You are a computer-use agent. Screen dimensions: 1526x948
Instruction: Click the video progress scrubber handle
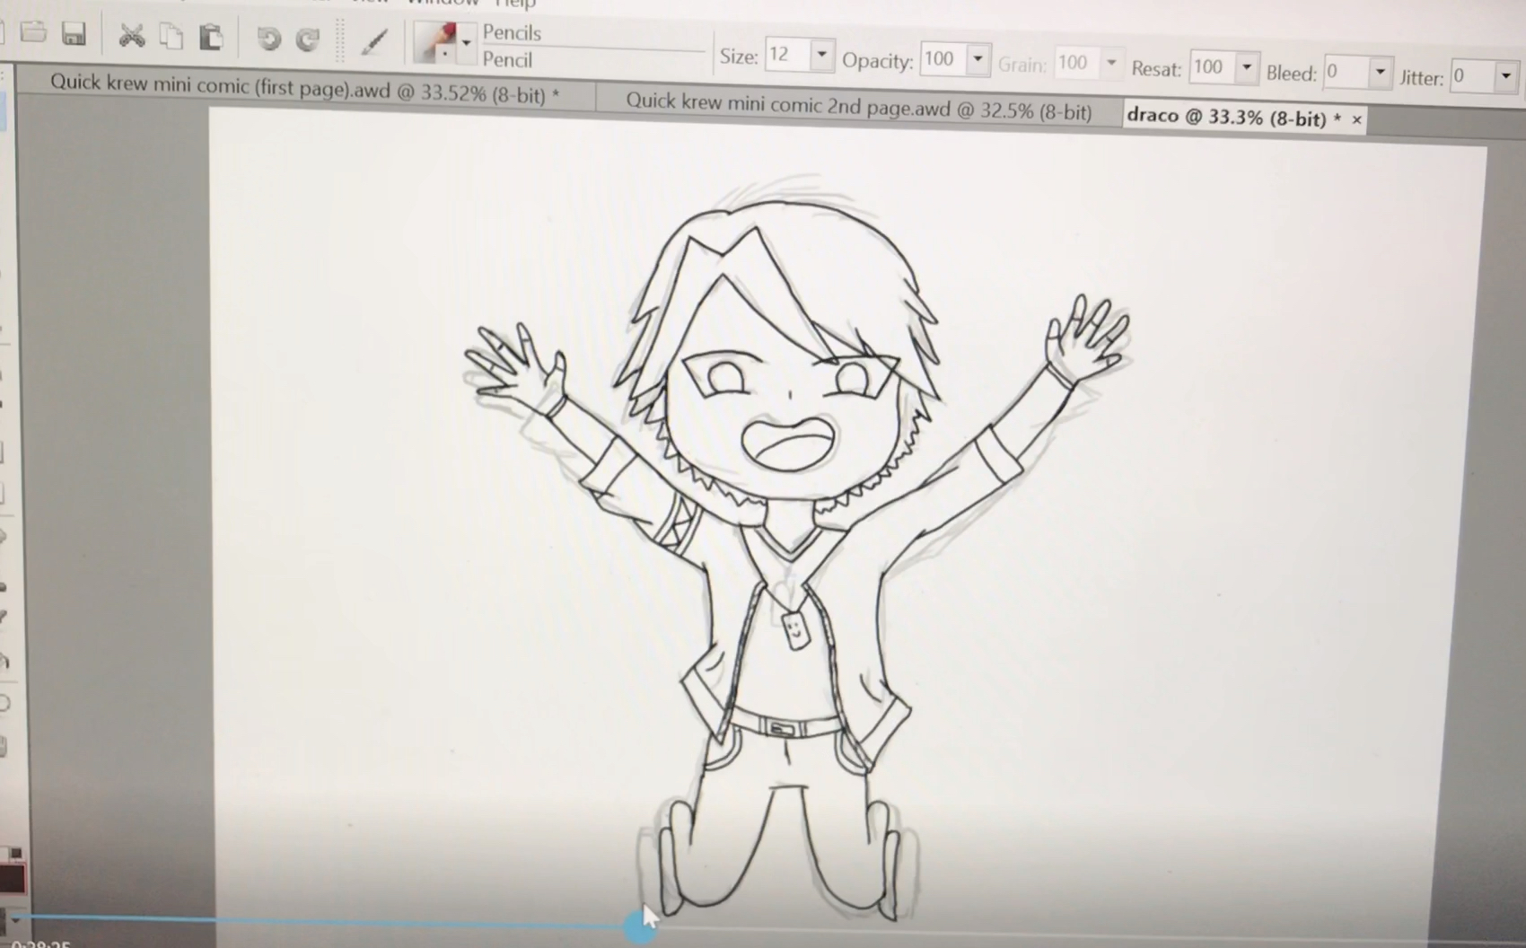pyautogui.click(x=640, y=926)
